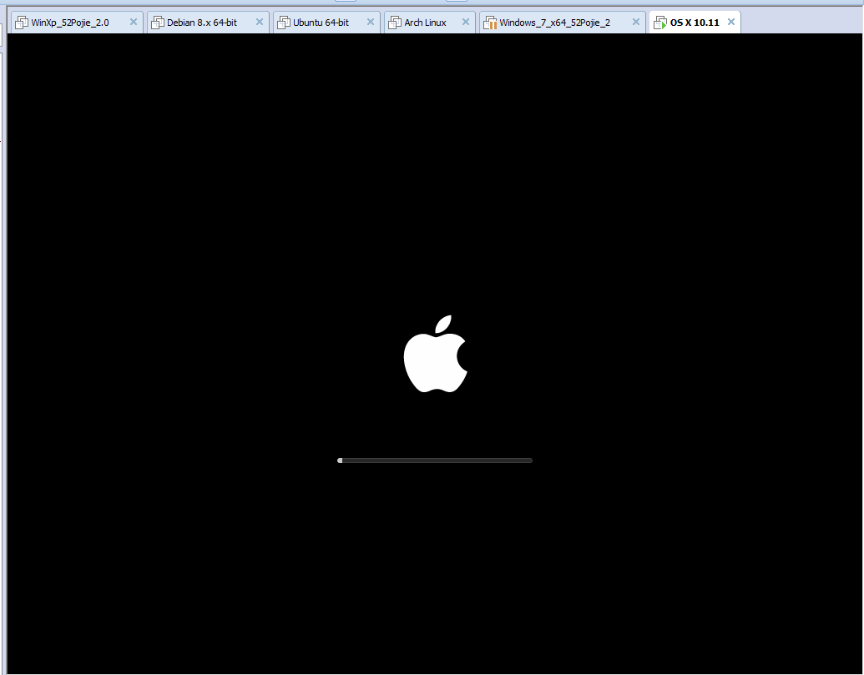Close the OS X 10.11 tab
The image size is (864, 675).
(x=731, y=23)
